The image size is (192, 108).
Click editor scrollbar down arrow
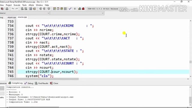(x=190, y=76)
